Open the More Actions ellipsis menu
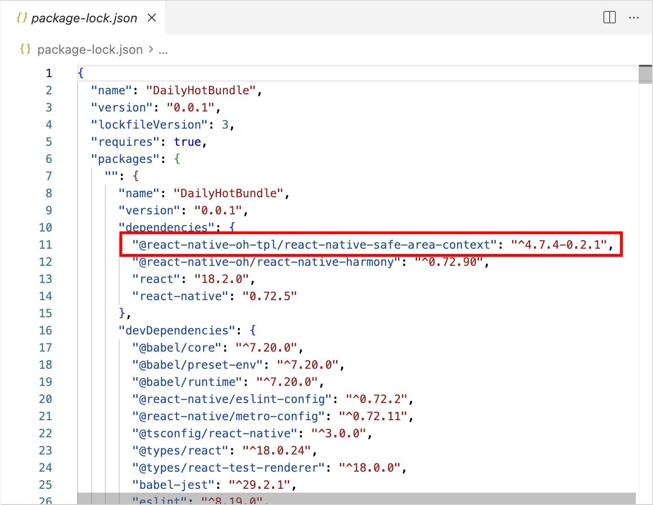The height and width of the screenshot is (505, 653). [x=634, y=18]
